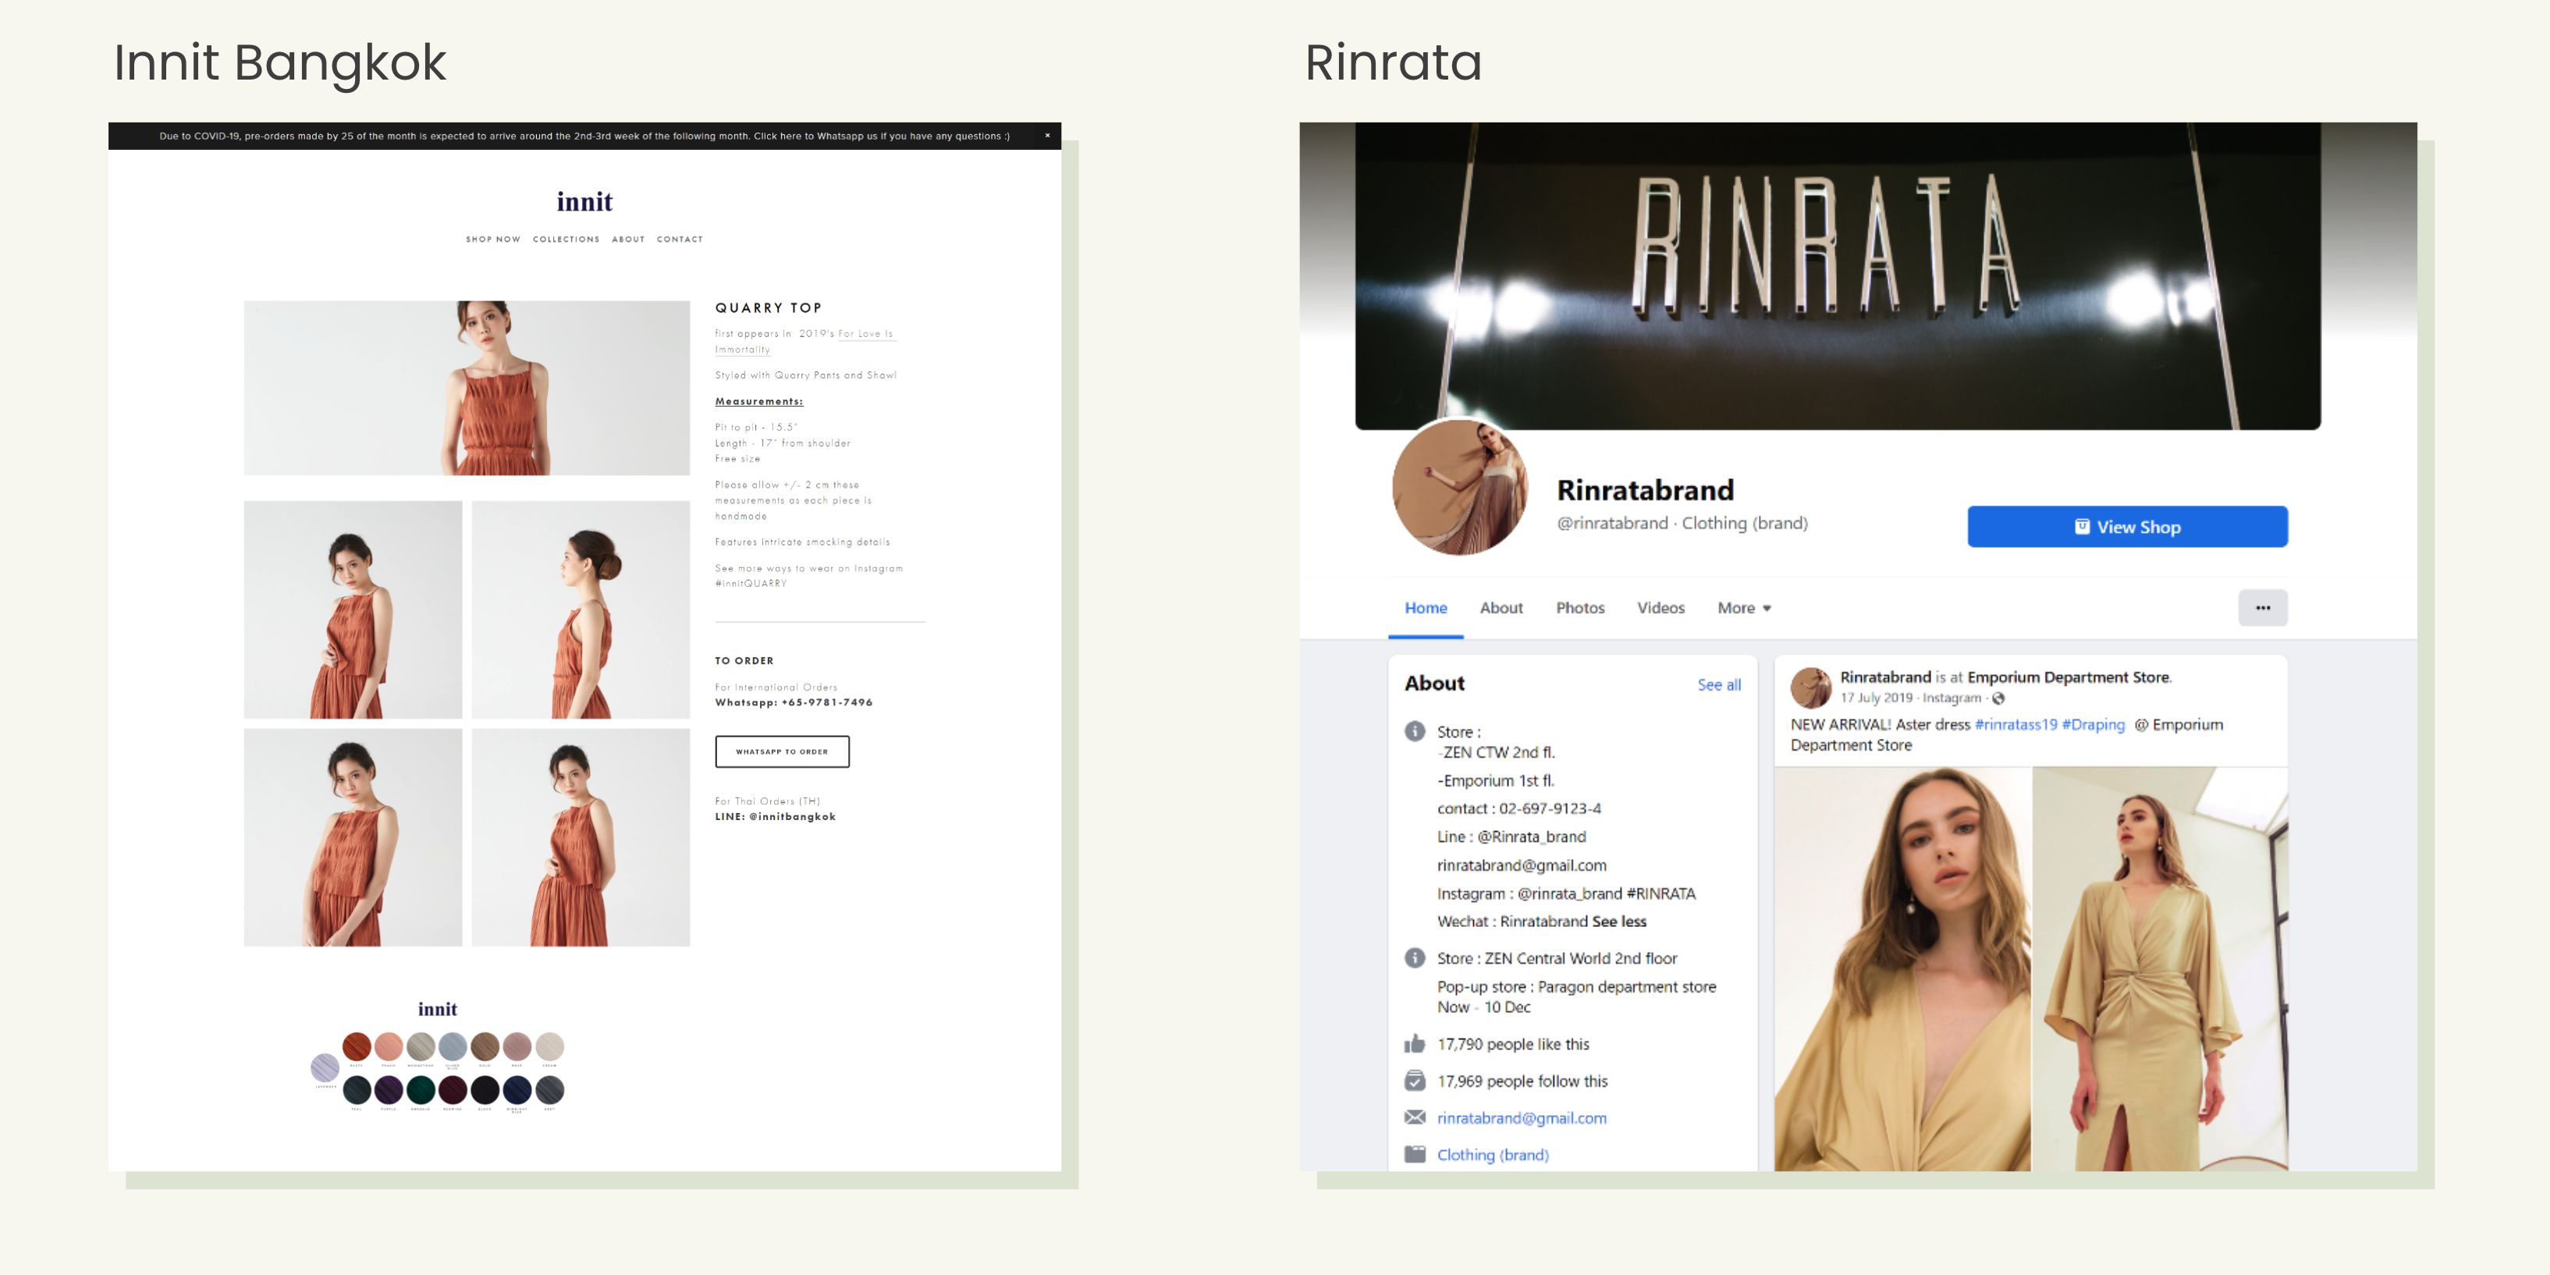Click the followers checkmark icon
2550x1275 pixels.
click(x=1415, y=1081)
